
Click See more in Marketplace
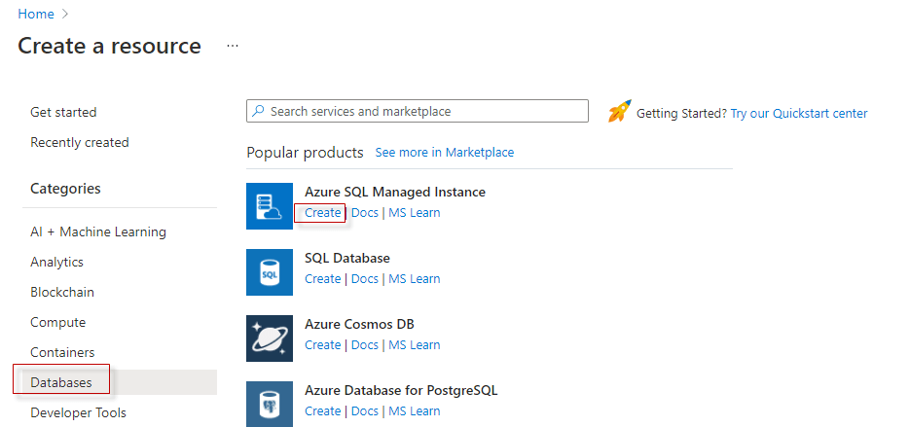(445, 153)
